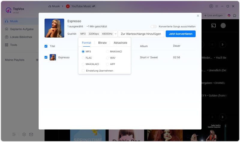Collapse the sidebar with the collapse icon

click(14, 134)
